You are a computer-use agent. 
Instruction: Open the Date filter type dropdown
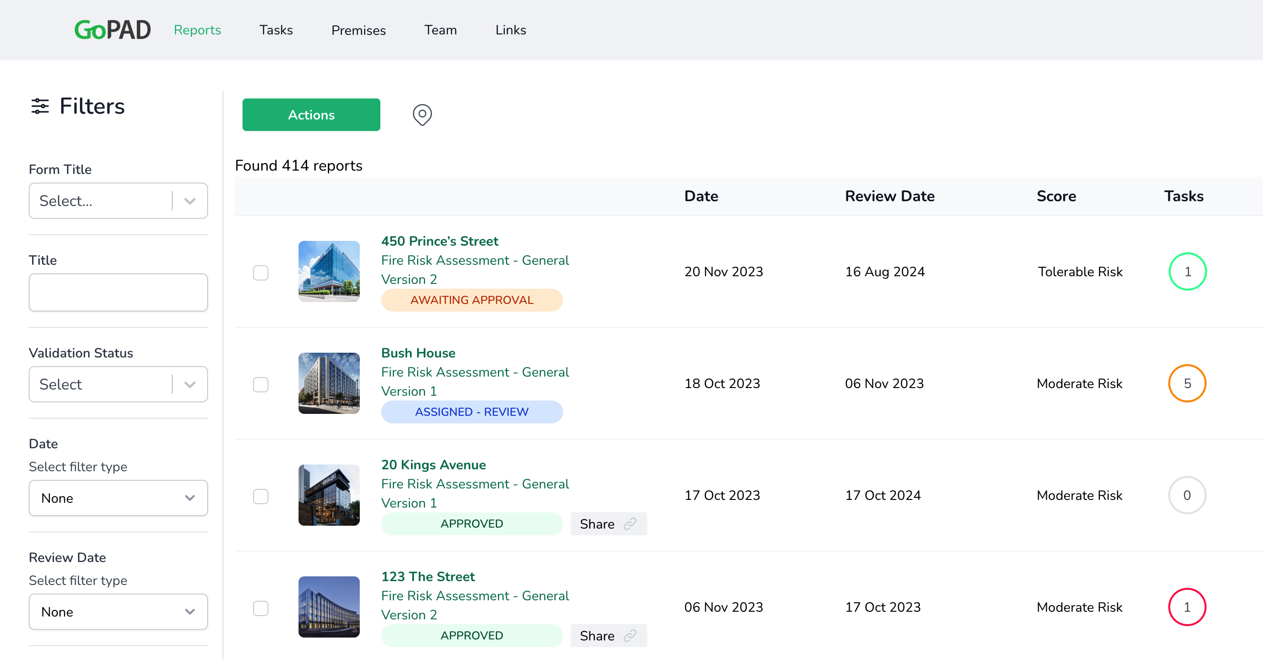coord(118,498)
